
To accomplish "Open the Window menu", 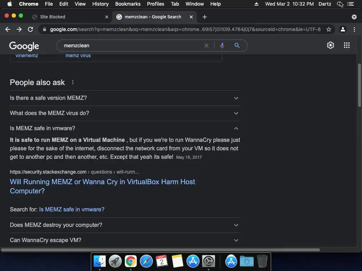I will (x=195, y=4).
